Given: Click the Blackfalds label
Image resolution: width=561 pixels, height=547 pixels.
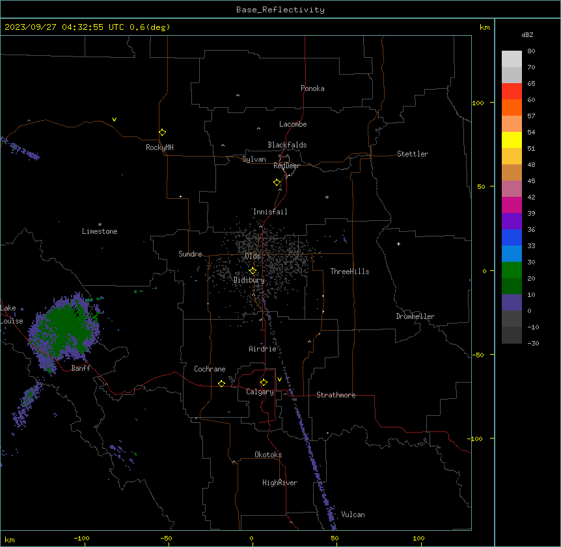Looking at the screenshot, I should (287, 145).
